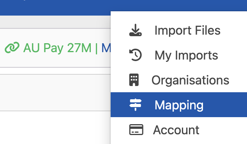Select the highlighted Mapping menu item
Screen dimensions: 247x144
point(179,105)
